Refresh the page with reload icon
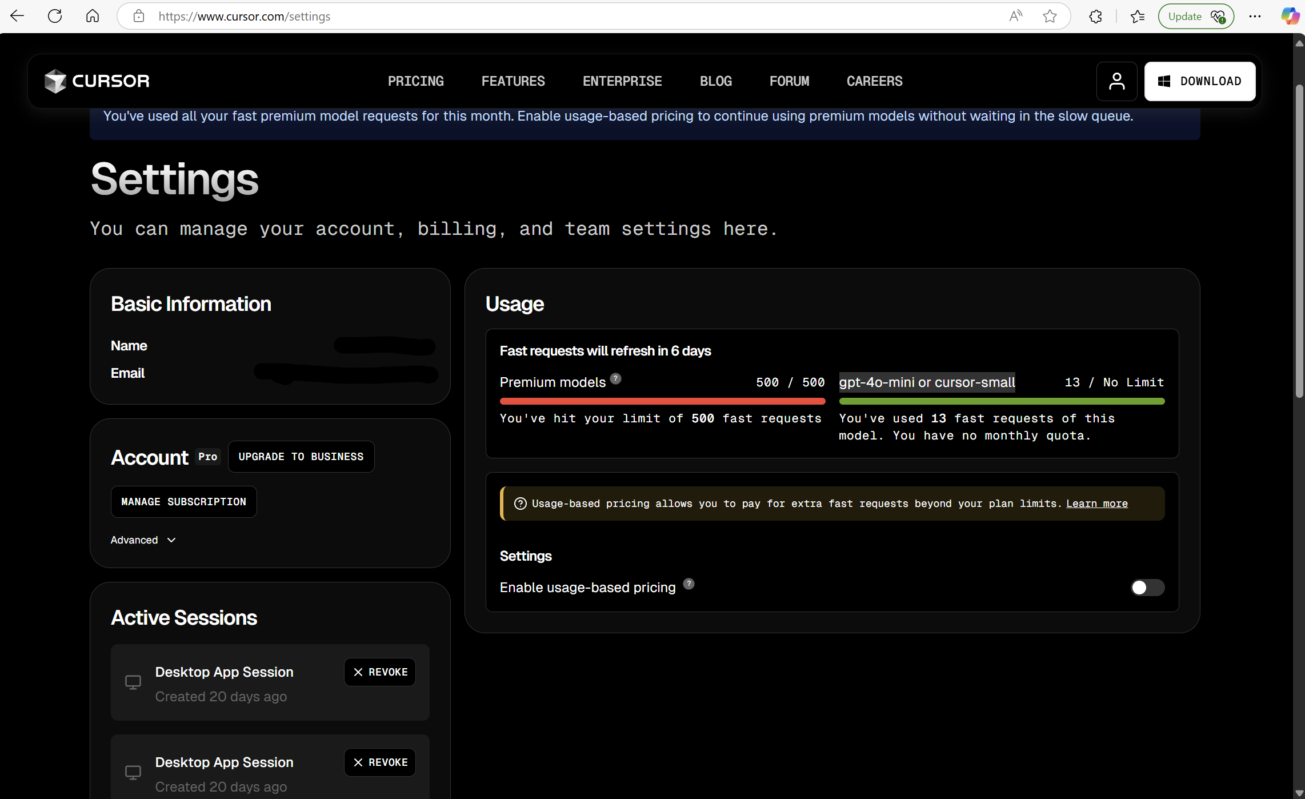1305x799 pixels. coord(55,17)
